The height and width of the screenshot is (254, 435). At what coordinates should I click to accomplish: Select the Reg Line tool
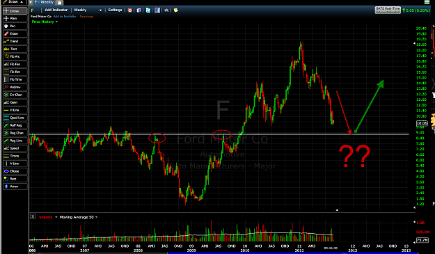[15, 141]
